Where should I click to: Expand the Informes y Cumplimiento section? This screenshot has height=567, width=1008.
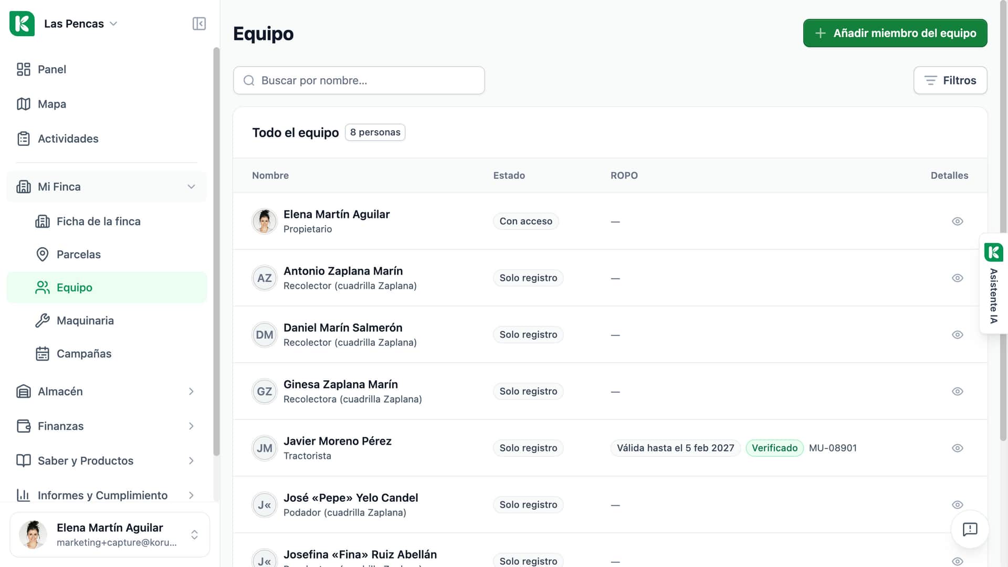(107, 495)
